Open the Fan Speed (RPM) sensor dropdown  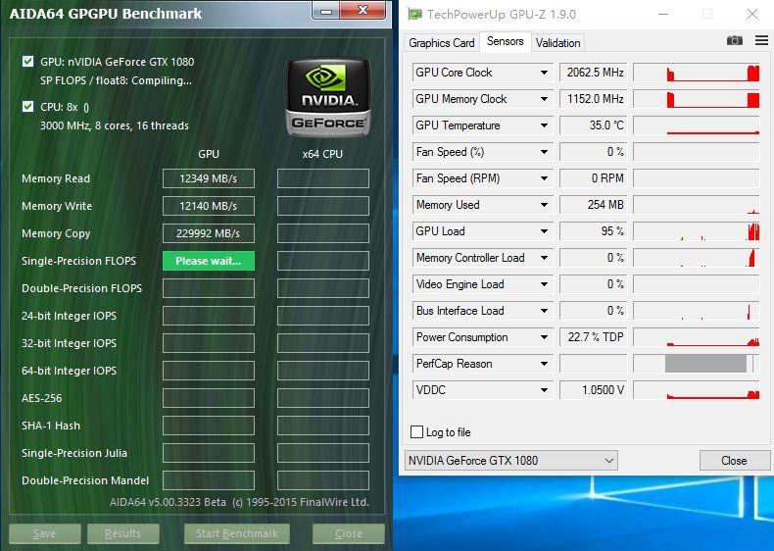[544, 178]
